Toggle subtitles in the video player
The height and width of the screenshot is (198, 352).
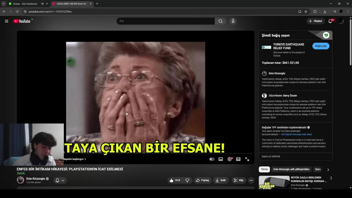click(x=221, y=159)
